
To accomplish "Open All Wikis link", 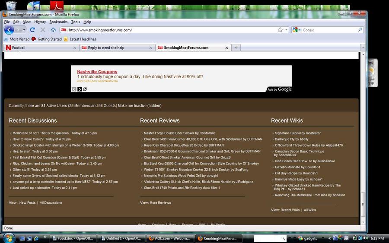I will click(310, 210).
